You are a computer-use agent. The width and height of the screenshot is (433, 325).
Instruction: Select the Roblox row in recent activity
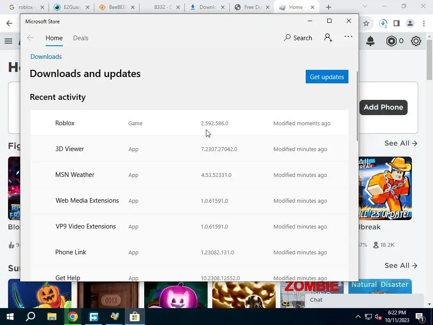tap(189, 123)
